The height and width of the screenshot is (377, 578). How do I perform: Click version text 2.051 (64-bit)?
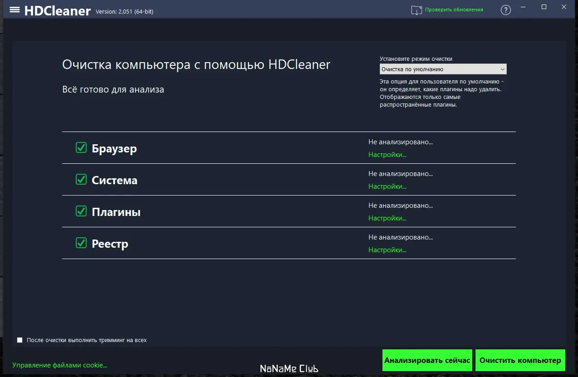tap(124, 12)
